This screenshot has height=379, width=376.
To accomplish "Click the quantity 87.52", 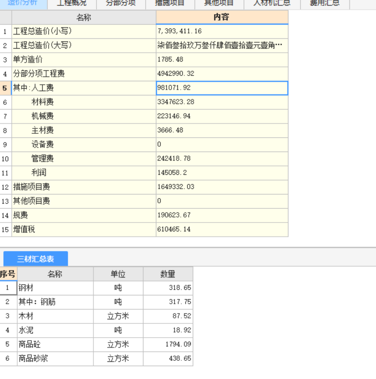I will point(168,316).
